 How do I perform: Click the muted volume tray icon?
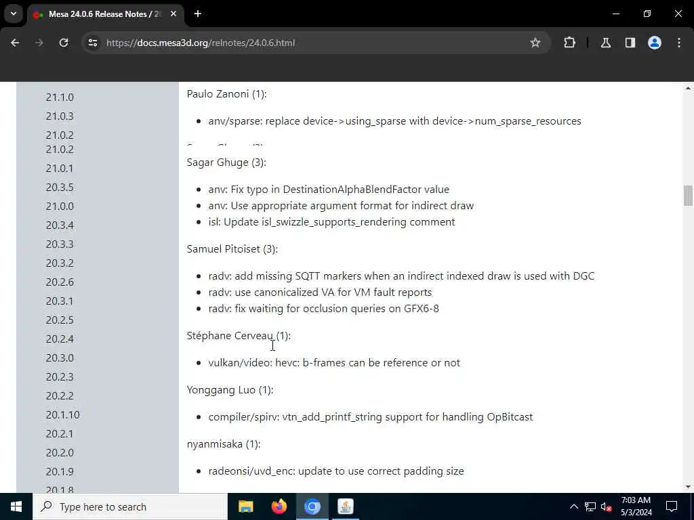(x=606, y=506)
